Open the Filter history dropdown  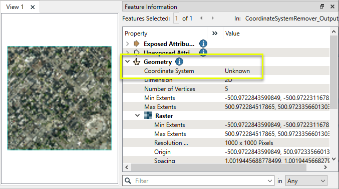point(269,181)
